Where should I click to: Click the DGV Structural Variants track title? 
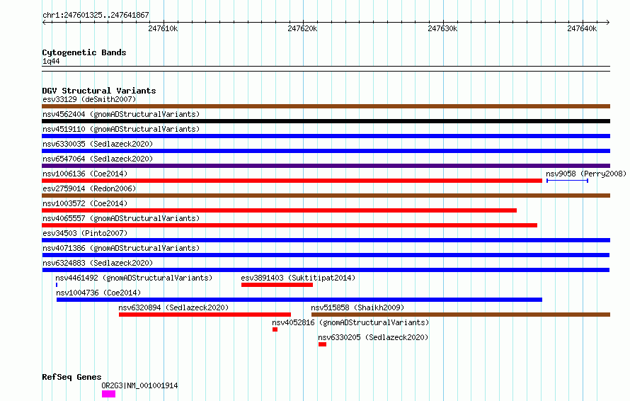[99, 91]
